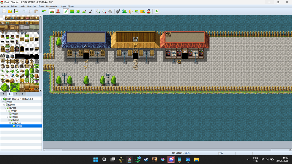Select the Shadow Pen tool

(x=90, y=11)
